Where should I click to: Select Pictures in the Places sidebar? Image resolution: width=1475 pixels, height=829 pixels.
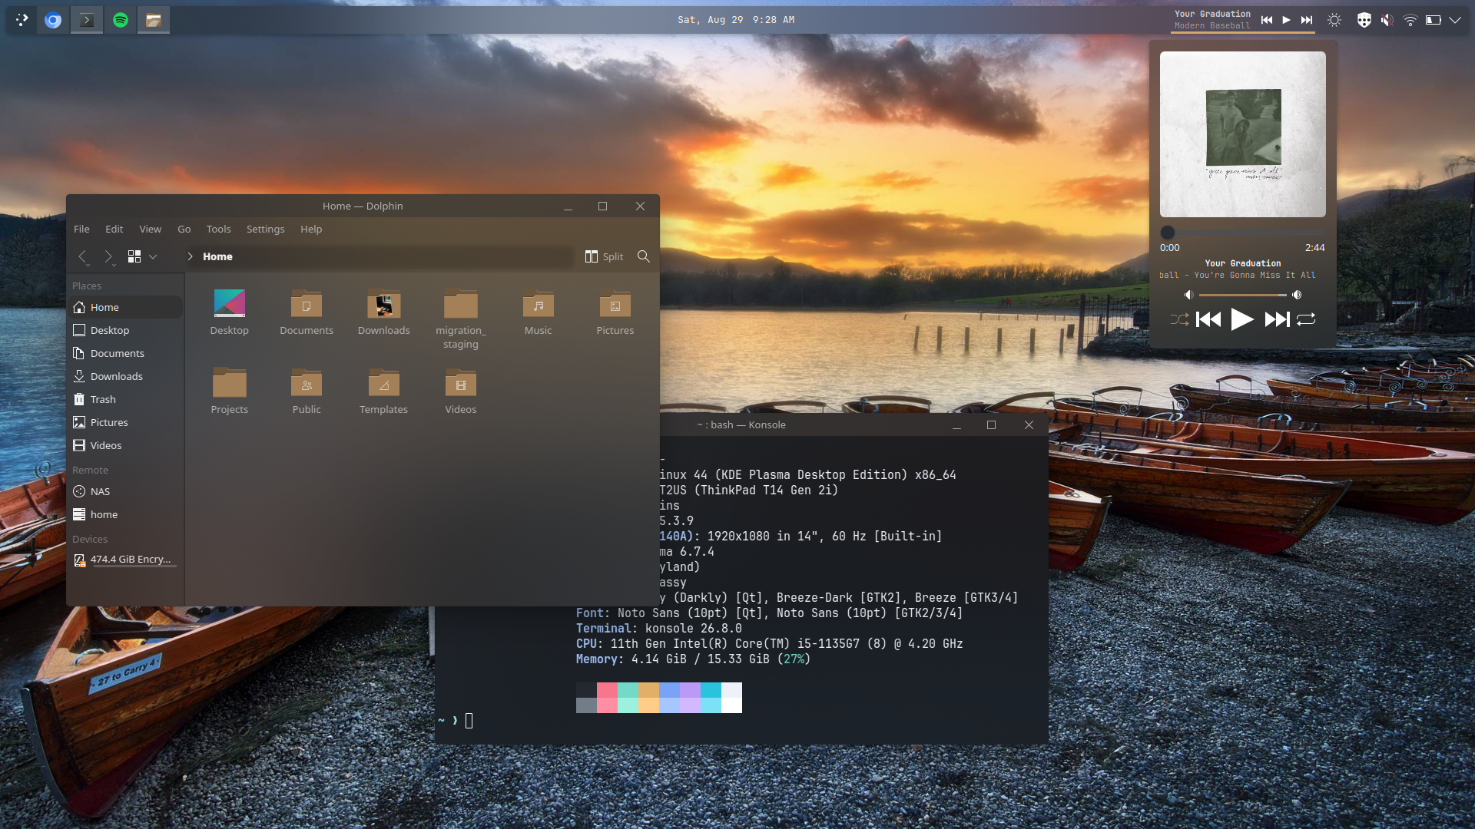(126, 422)
